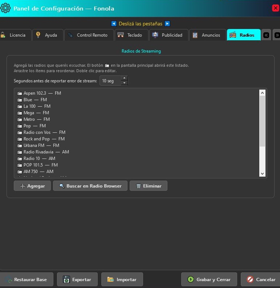
Task: Go to the Publicidad tab
Action: [x=169, y=35]
